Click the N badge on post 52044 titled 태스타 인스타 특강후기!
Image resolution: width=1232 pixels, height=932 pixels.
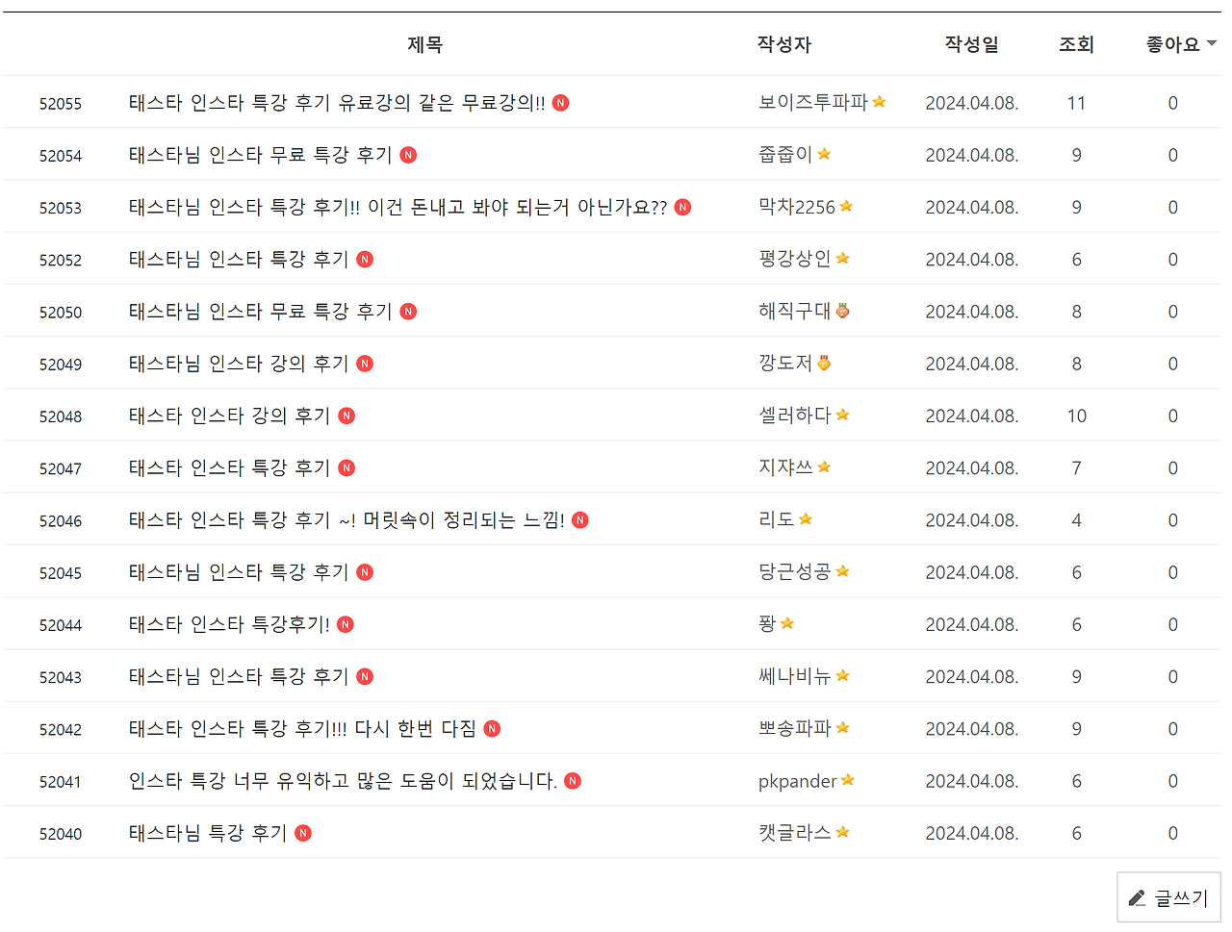coord(345,623)
